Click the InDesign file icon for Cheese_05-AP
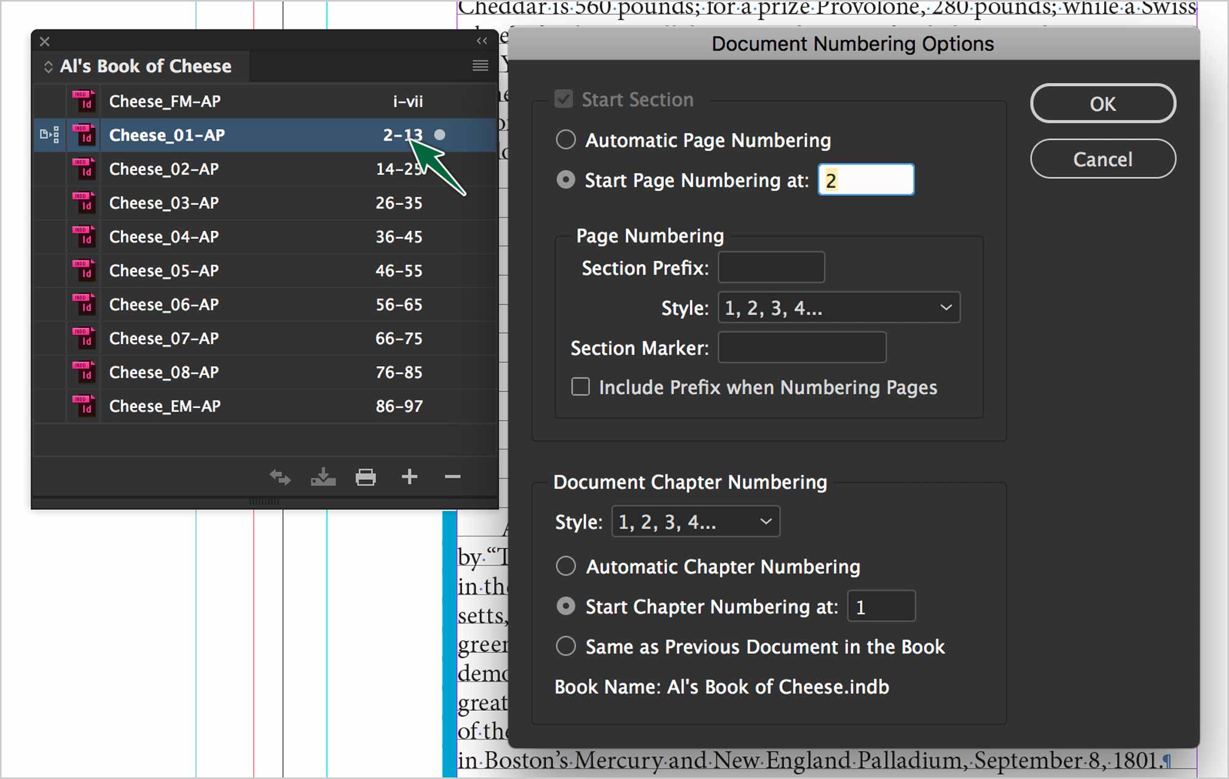 (x=84, y=270)
